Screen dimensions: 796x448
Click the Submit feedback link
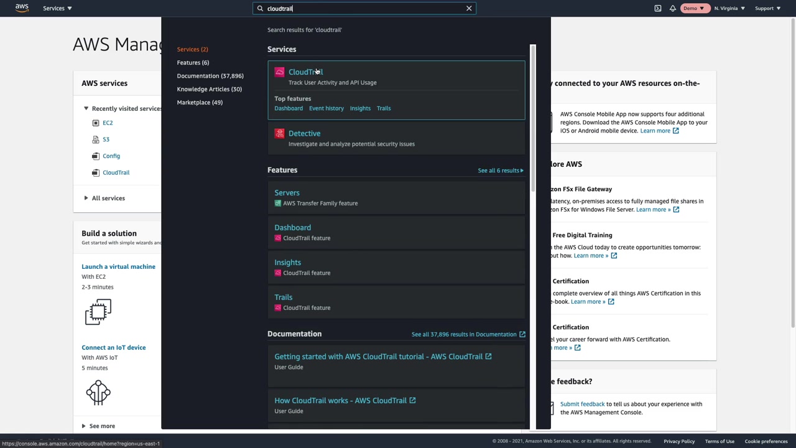pyautogui.click(x=582, y=404)
